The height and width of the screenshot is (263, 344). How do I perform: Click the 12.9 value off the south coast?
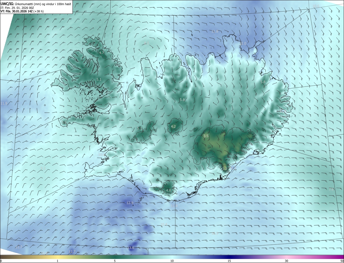point(130,203)
